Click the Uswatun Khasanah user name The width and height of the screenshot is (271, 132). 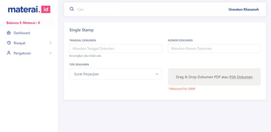click(x=244, y=9)
